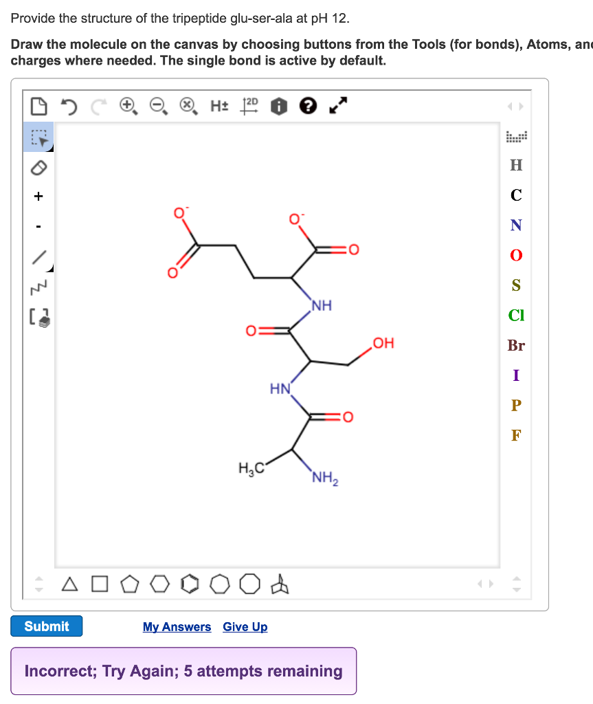
Task: Toggle hydrogens with the H± button
Action: pyautogui.click(x=219, y=106)
